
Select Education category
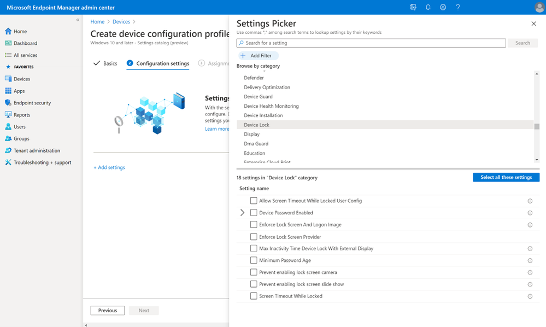pyautogui.click(x=254, y=153)
